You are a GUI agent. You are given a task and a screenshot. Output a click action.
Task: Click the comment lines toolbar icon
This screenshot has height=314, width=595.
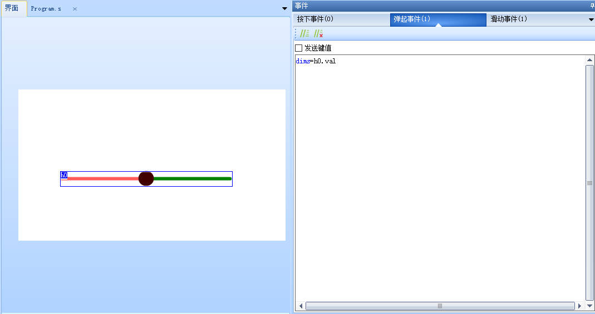coord(304,34)
